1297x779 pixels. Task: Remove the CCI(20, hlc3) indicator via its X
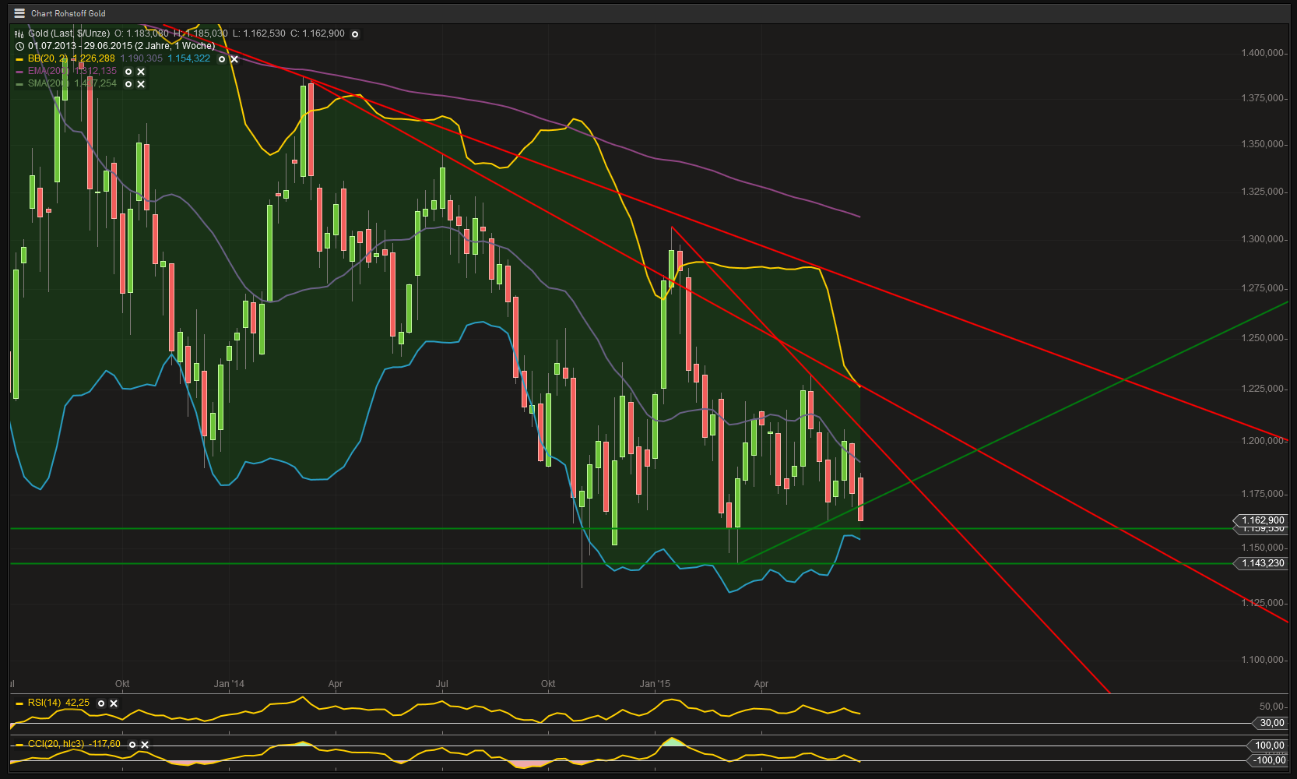(145, 745)
